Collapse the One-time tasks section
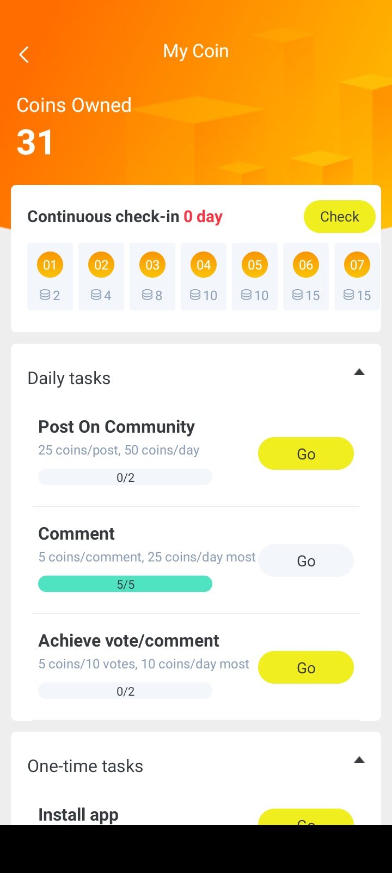Viewport: 392px width, 873px height. (x=359, y=760)
